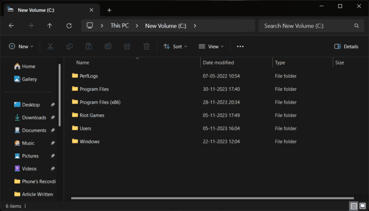369x211 pixels.
Task: Open Documents in the sidebar
Action: 30,130
